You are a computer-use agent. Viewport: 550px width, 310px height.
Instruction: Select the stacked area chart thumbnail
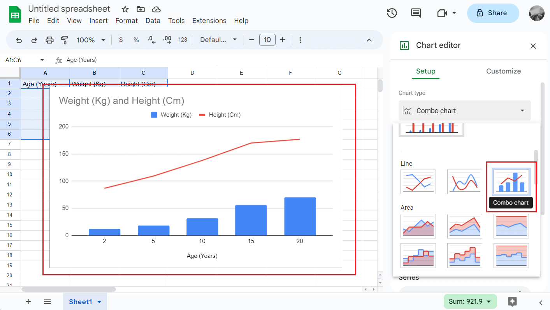(x=465, y=226)
